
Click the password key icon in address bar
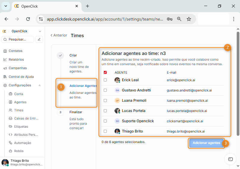[169, 19]
